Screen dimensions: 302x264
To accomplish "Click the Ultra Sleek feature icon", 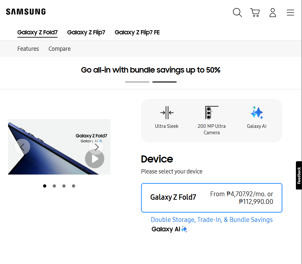I will point(167,113).
